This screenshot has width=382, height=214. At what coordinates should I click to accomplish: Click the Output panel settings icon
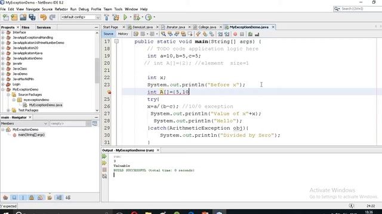[x=104, y=177]
